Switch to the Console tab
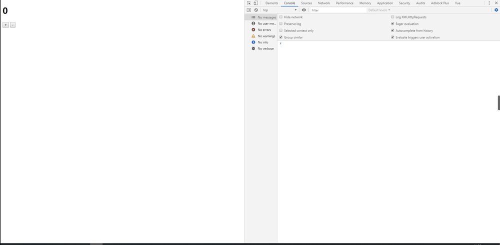 [289, 3]
